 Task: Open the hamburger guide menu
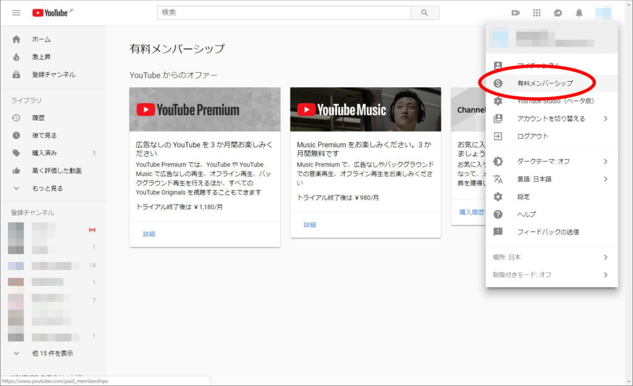16,13
